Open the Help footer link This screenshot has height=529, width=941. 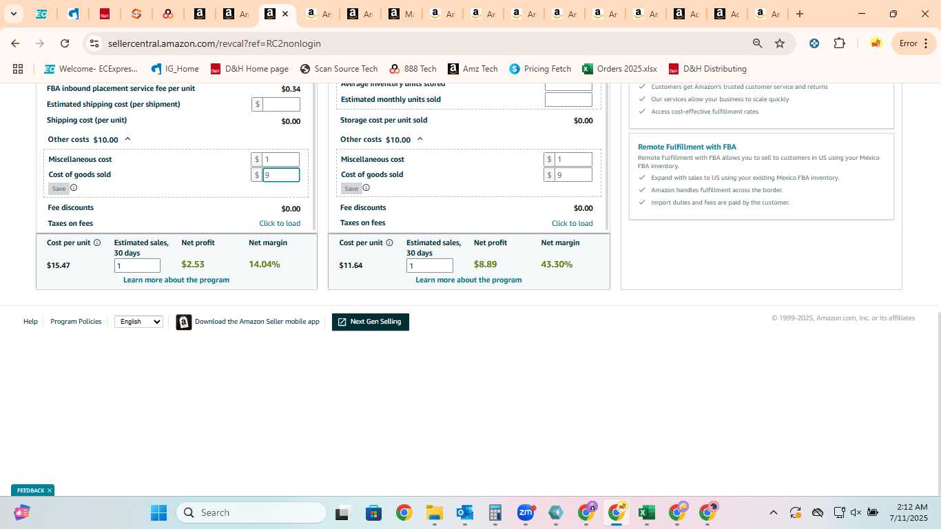click(x=30, y=322)
